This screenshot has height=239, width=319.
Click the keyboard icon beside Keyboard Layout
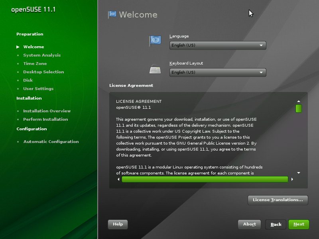155,69
